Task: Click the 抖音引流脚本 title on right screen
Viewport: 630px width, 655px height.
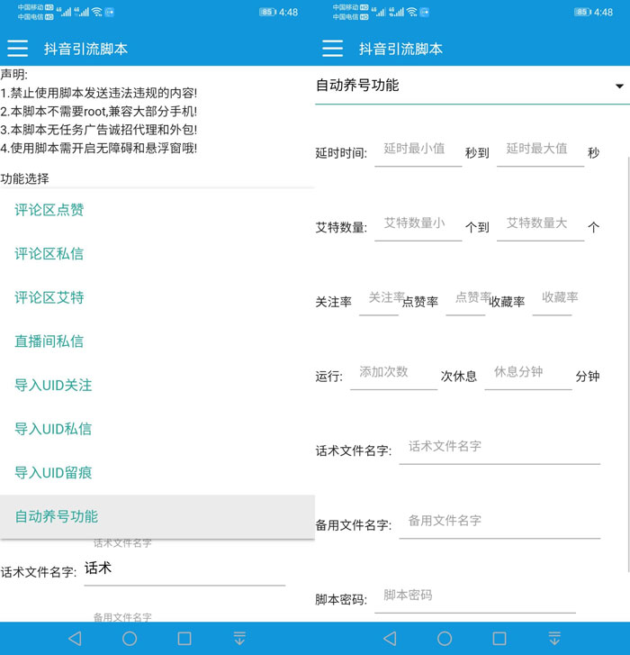Action: 400,49
